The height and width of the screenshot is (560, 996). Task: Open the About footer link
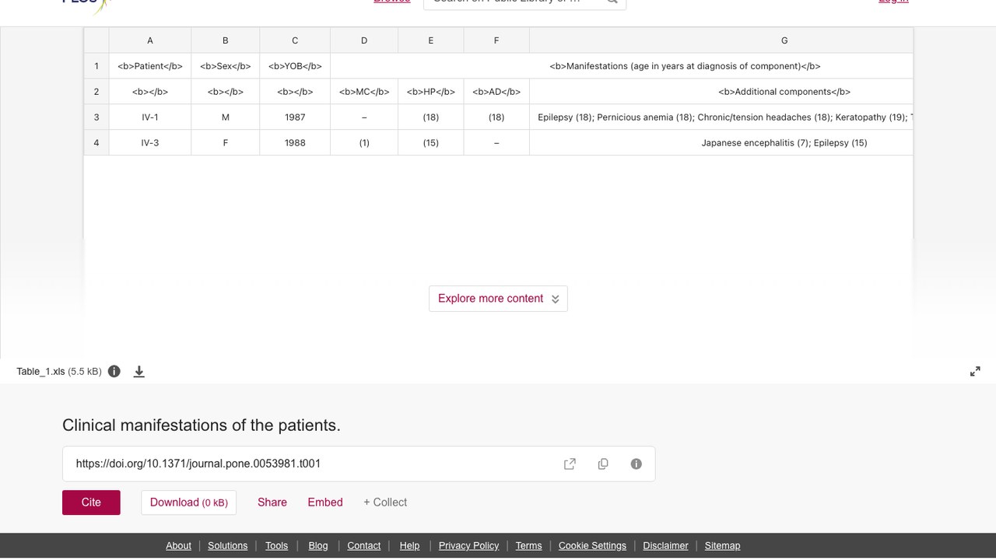178,545
